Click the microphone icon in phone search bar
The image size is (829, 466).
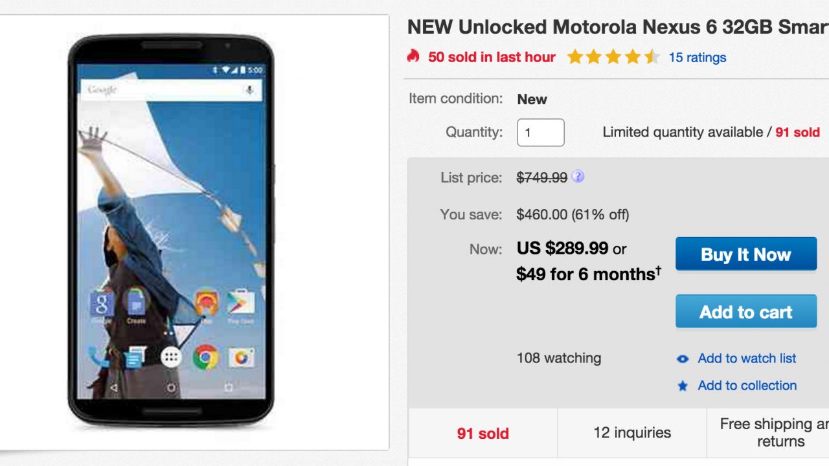coord(249,90)
